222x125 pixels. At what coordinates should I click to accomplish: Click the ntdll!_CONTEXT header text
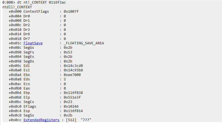(x=17, y=7)
